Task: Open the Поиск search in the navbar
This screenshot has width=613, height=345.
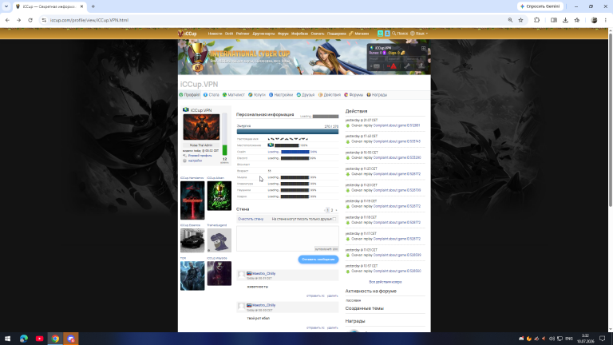Action: coord(400,34)
